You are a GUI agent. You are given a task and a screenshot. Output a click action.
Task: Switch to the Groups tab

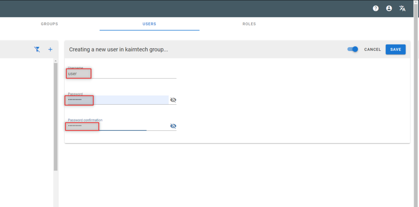[50, 24]
